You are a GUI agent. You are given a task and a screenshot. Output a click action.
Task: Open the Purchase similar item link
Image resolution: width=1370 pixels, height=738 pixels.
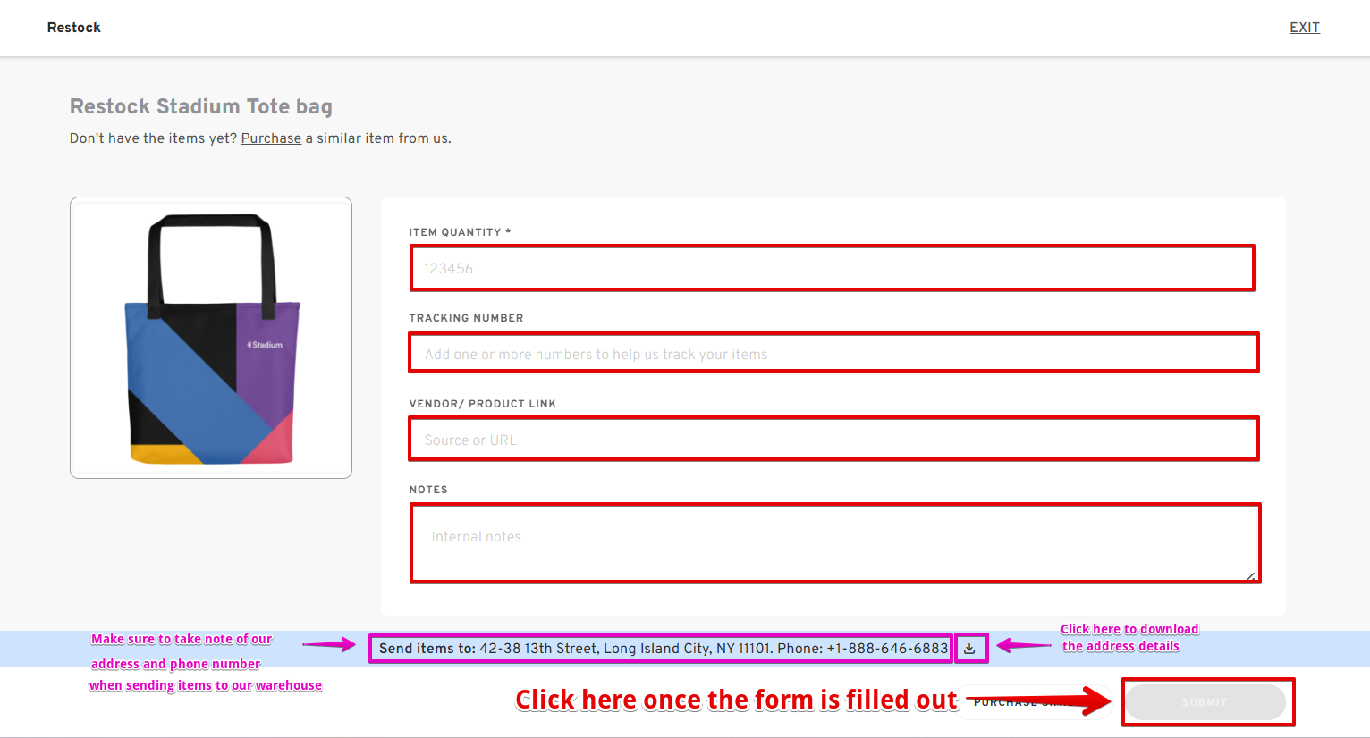pyautogui.click(x=271, y=138)
